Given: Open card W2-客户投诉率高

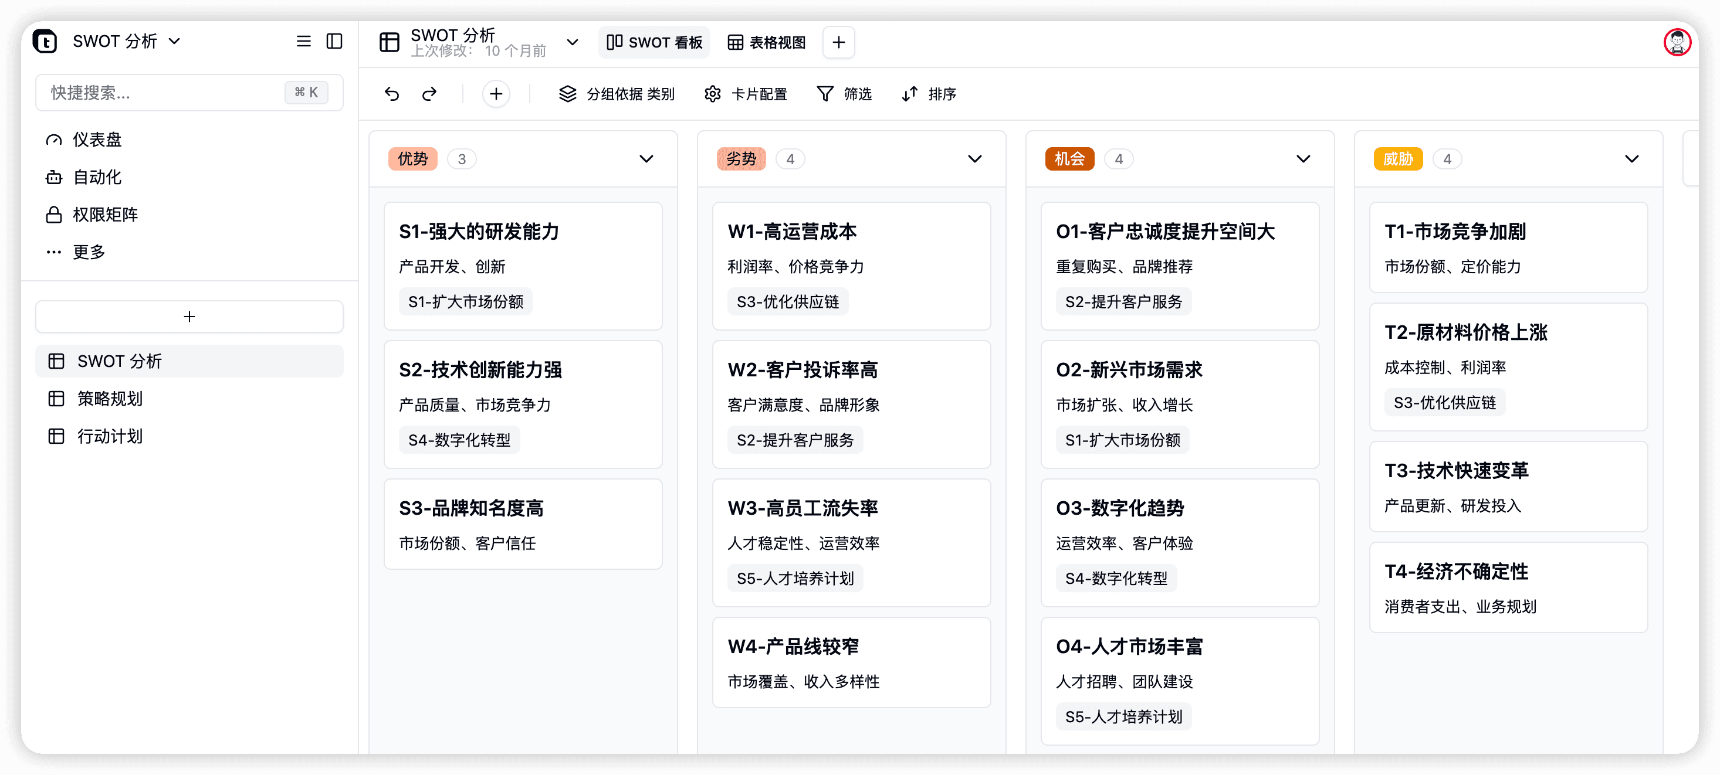Looking at the screenshot, I should pos(851,404).
